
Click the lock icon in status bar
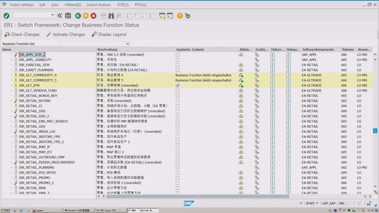click(369, 203)
